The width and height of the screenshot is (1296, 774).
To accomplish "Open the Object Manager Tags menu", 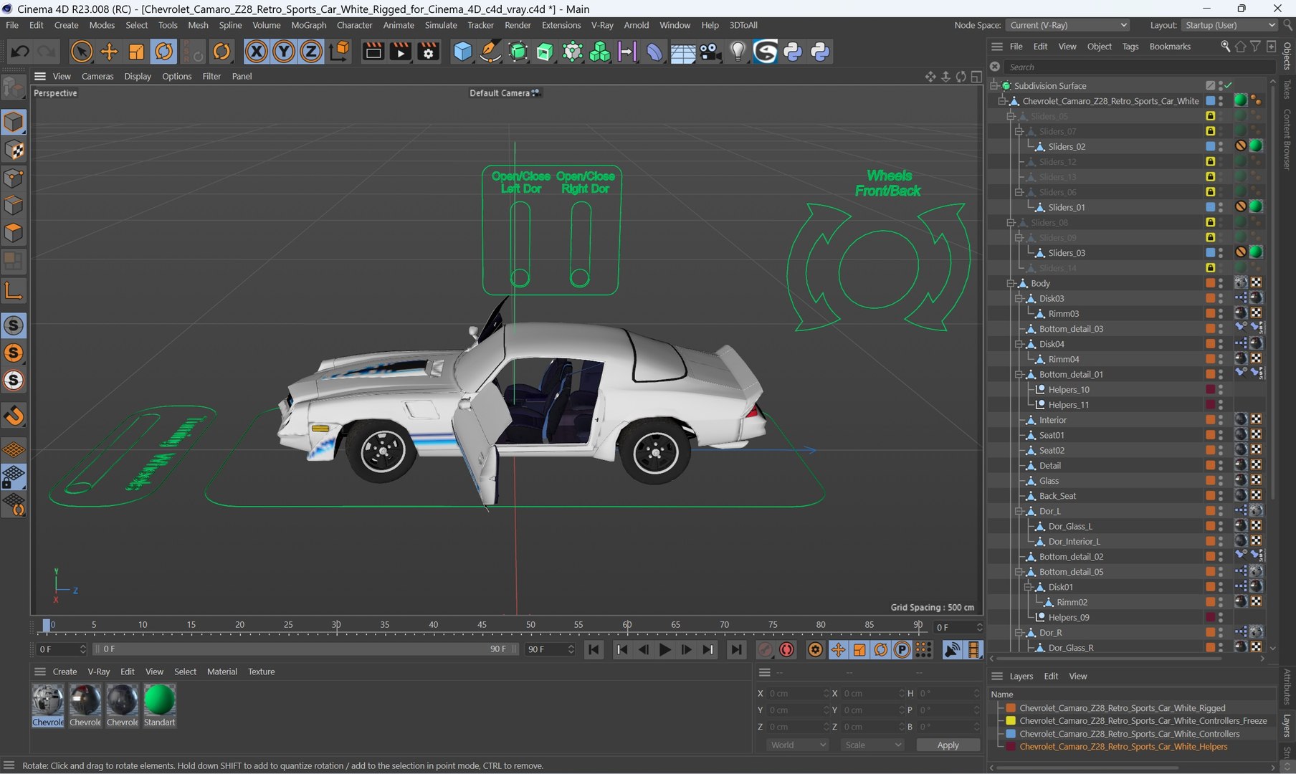I will pyautogui.click(x=1130, y=46).
